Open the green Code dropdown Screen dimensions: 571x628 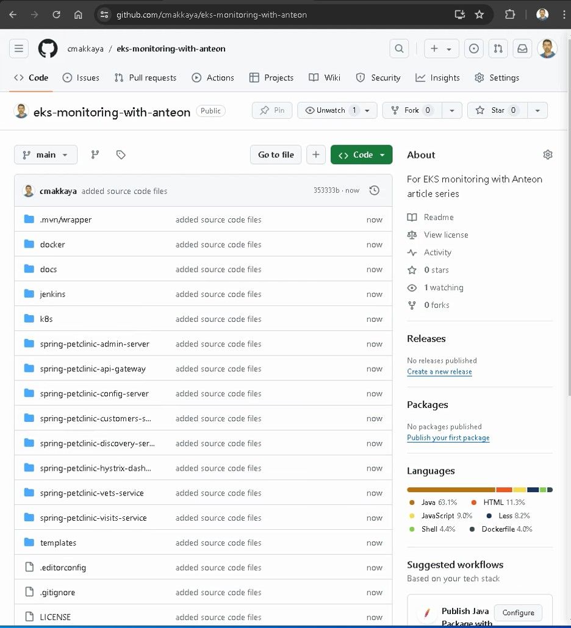(x=361, y=155)
